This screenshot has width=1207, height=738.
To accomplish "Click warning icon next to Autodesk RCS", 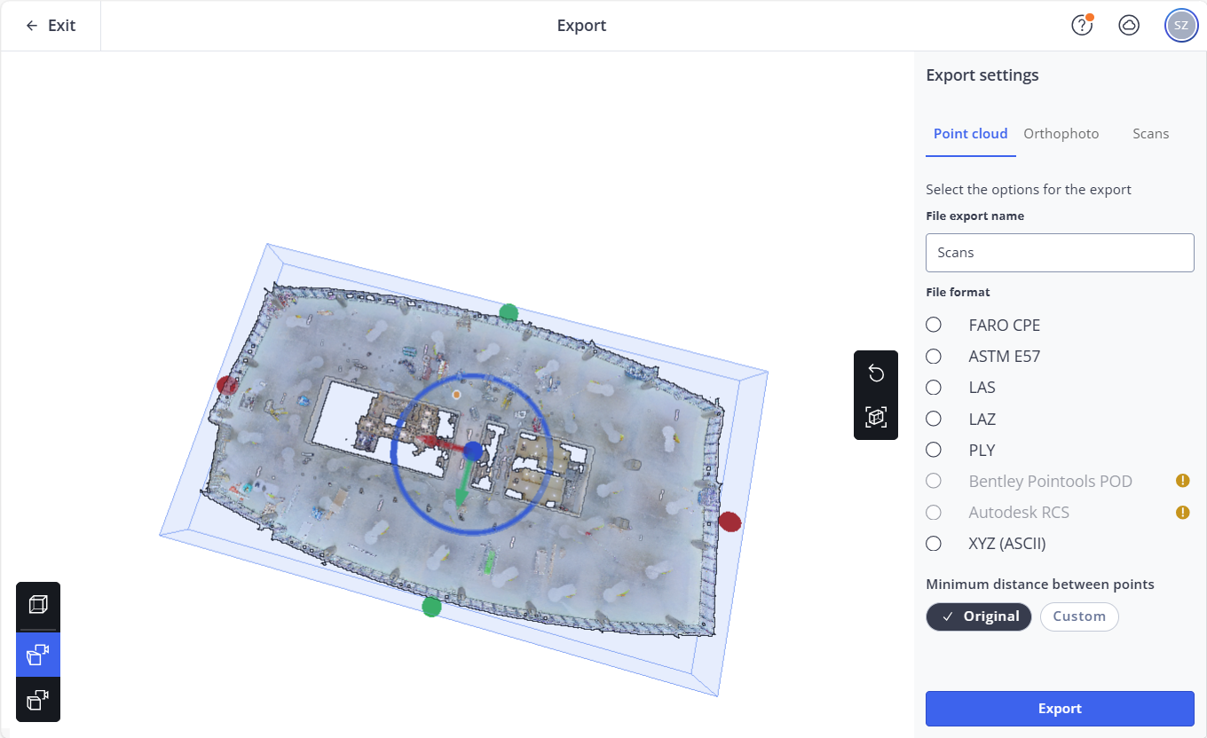I will [1182, 512].
